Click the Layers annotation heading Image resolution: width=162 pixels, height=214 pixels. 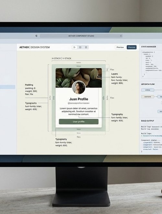pos(114,74)
